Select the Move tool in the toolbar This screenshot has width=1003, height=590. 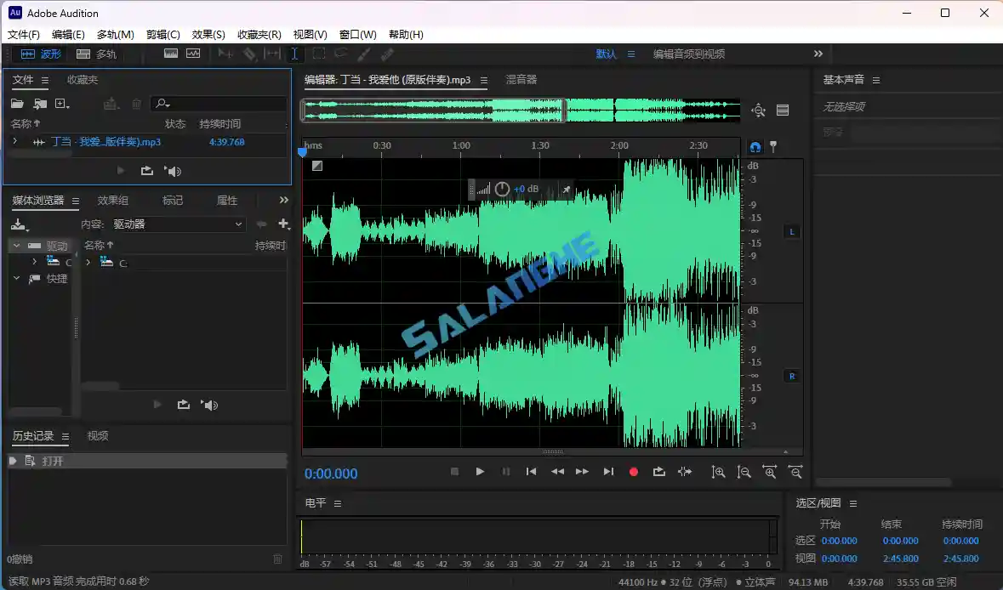225,54
